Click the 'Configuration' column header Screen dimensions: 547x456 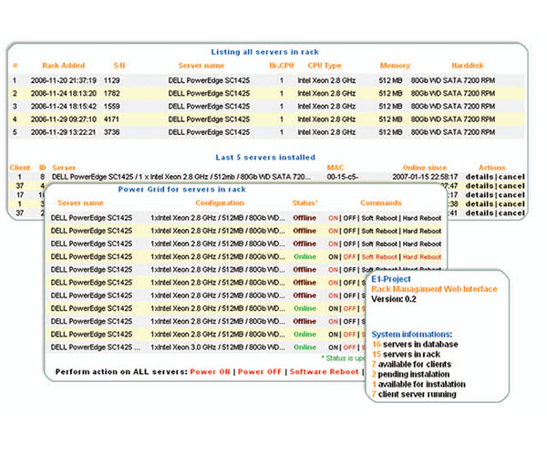coord(220,203)
